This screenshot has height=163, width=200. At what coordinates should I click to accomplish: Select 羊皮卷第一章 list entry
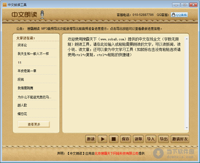click(x=27, y=71)
